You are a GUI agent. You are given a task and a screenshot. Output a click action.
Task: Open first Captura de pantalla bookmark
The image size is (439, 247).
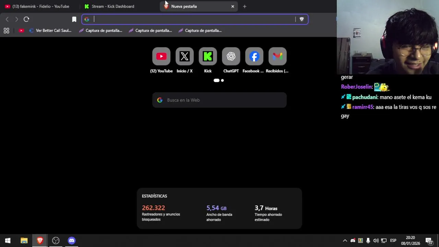[100, 31]
